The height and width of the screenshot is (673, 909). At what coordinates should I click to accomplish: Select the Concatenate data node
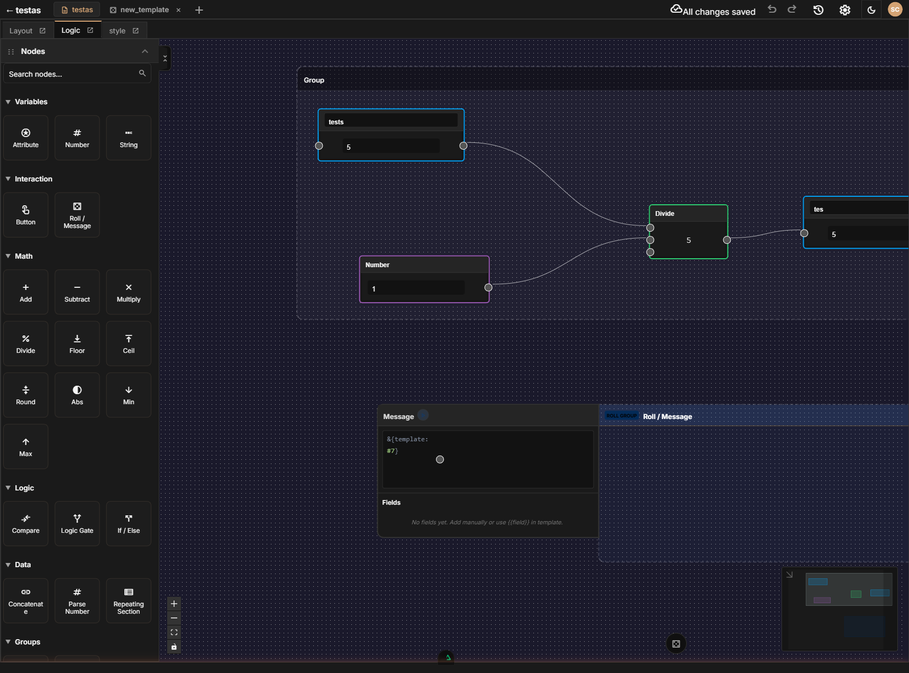(25, 601)
